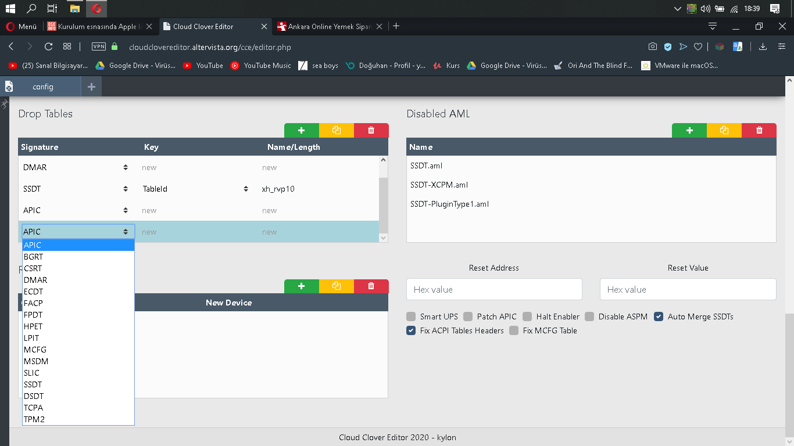Switch to the Ankara Online Yemek tab
Viewport: 794px width, 446px height.
329,26
